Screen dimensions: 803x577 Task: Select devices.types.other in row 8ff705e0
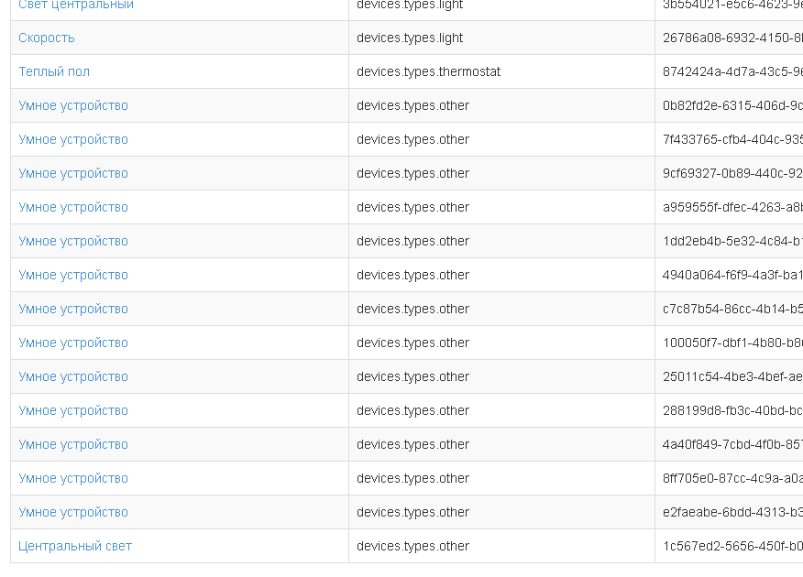412,478
